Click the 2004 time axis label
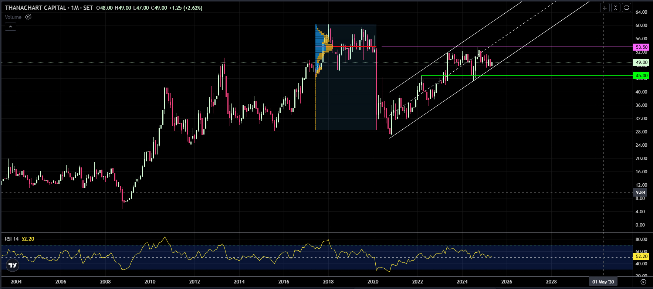 [x=16, y=282]
